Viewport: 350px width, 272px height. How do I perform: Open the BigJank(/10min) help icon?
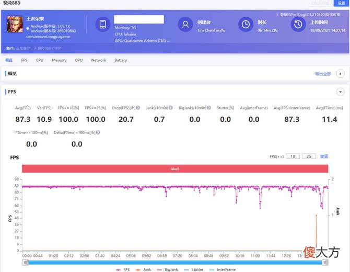(x=209, y=108)
